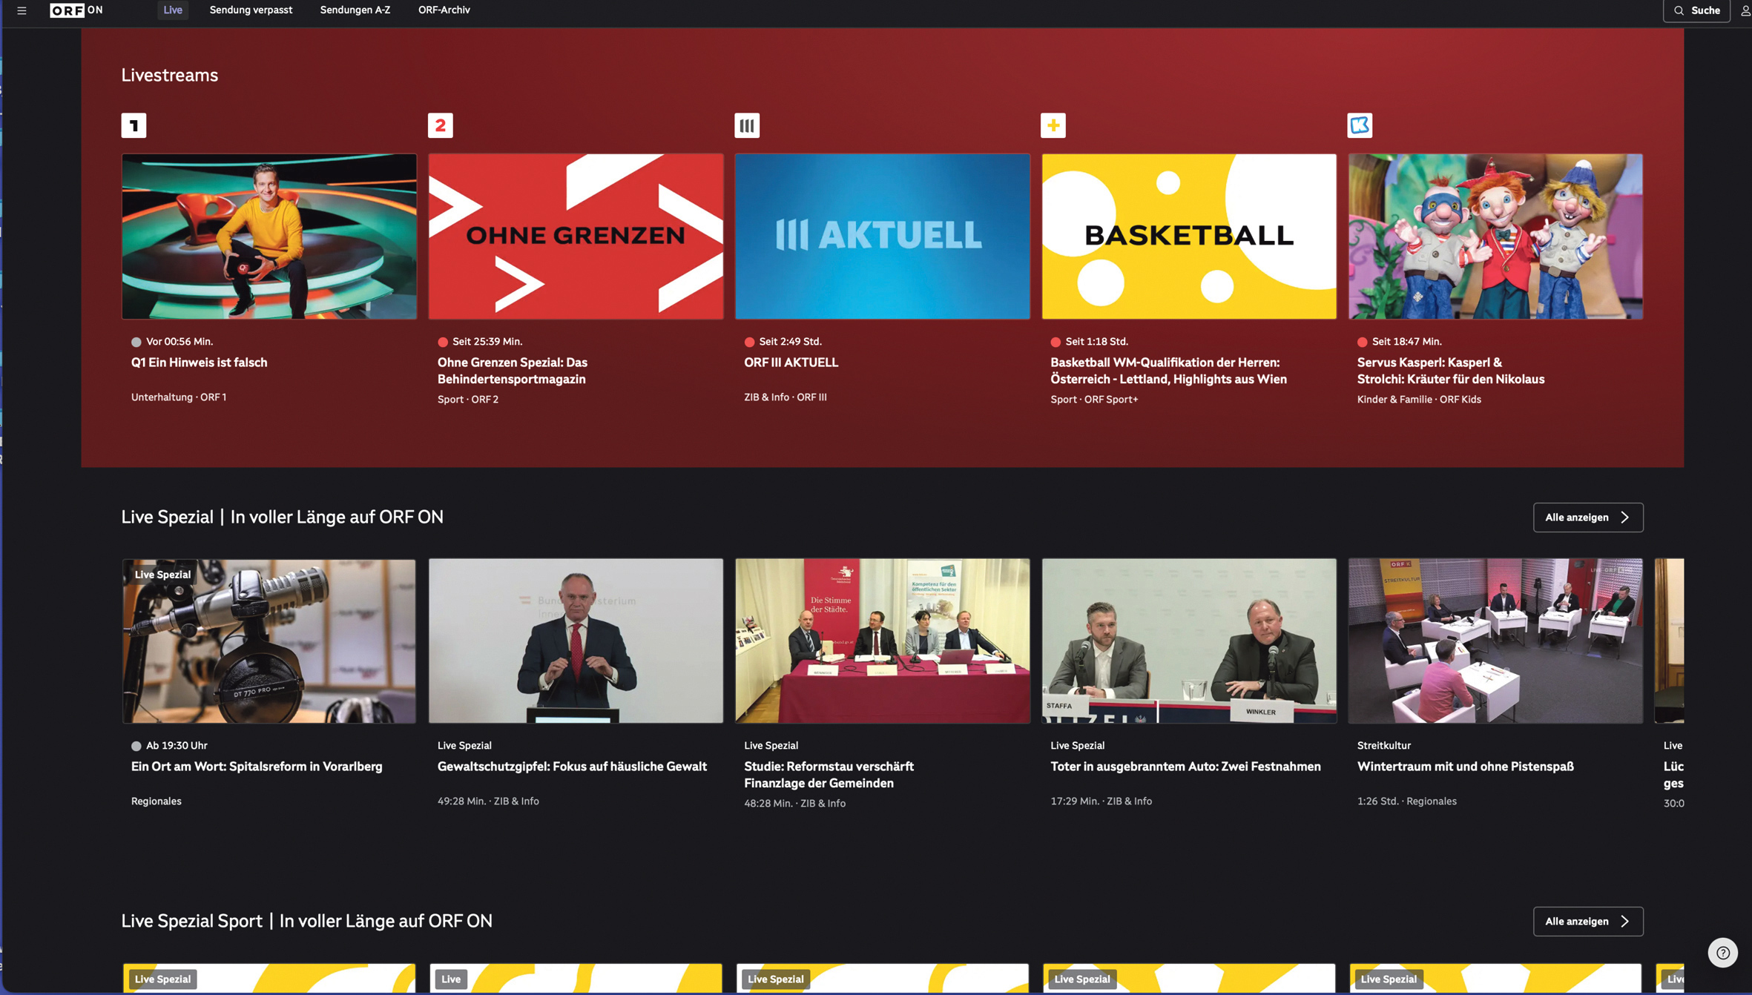Click the 'ZIB & Info · ORF III' text
This screenshot has height=995, width=1752.
[786, 397]
